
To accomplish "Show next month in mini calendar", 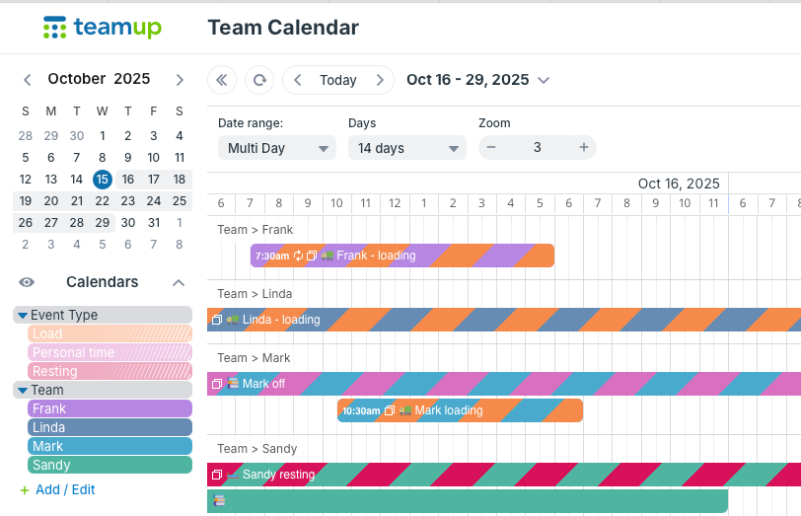I will point(180,80).
